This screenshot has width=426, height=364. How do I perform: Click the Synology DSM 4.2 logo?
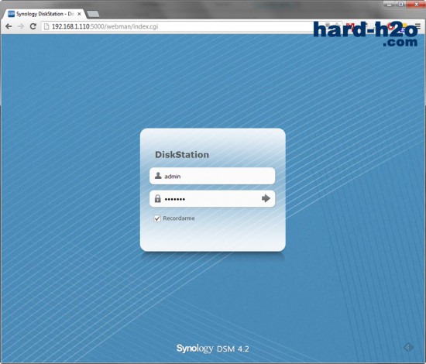click(213, 349)
